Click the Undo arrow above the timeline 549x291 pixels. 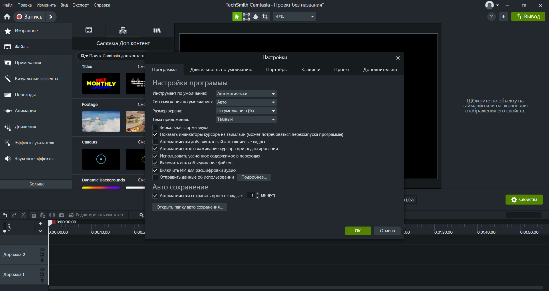pyautogui.click(x=5, y=215)
